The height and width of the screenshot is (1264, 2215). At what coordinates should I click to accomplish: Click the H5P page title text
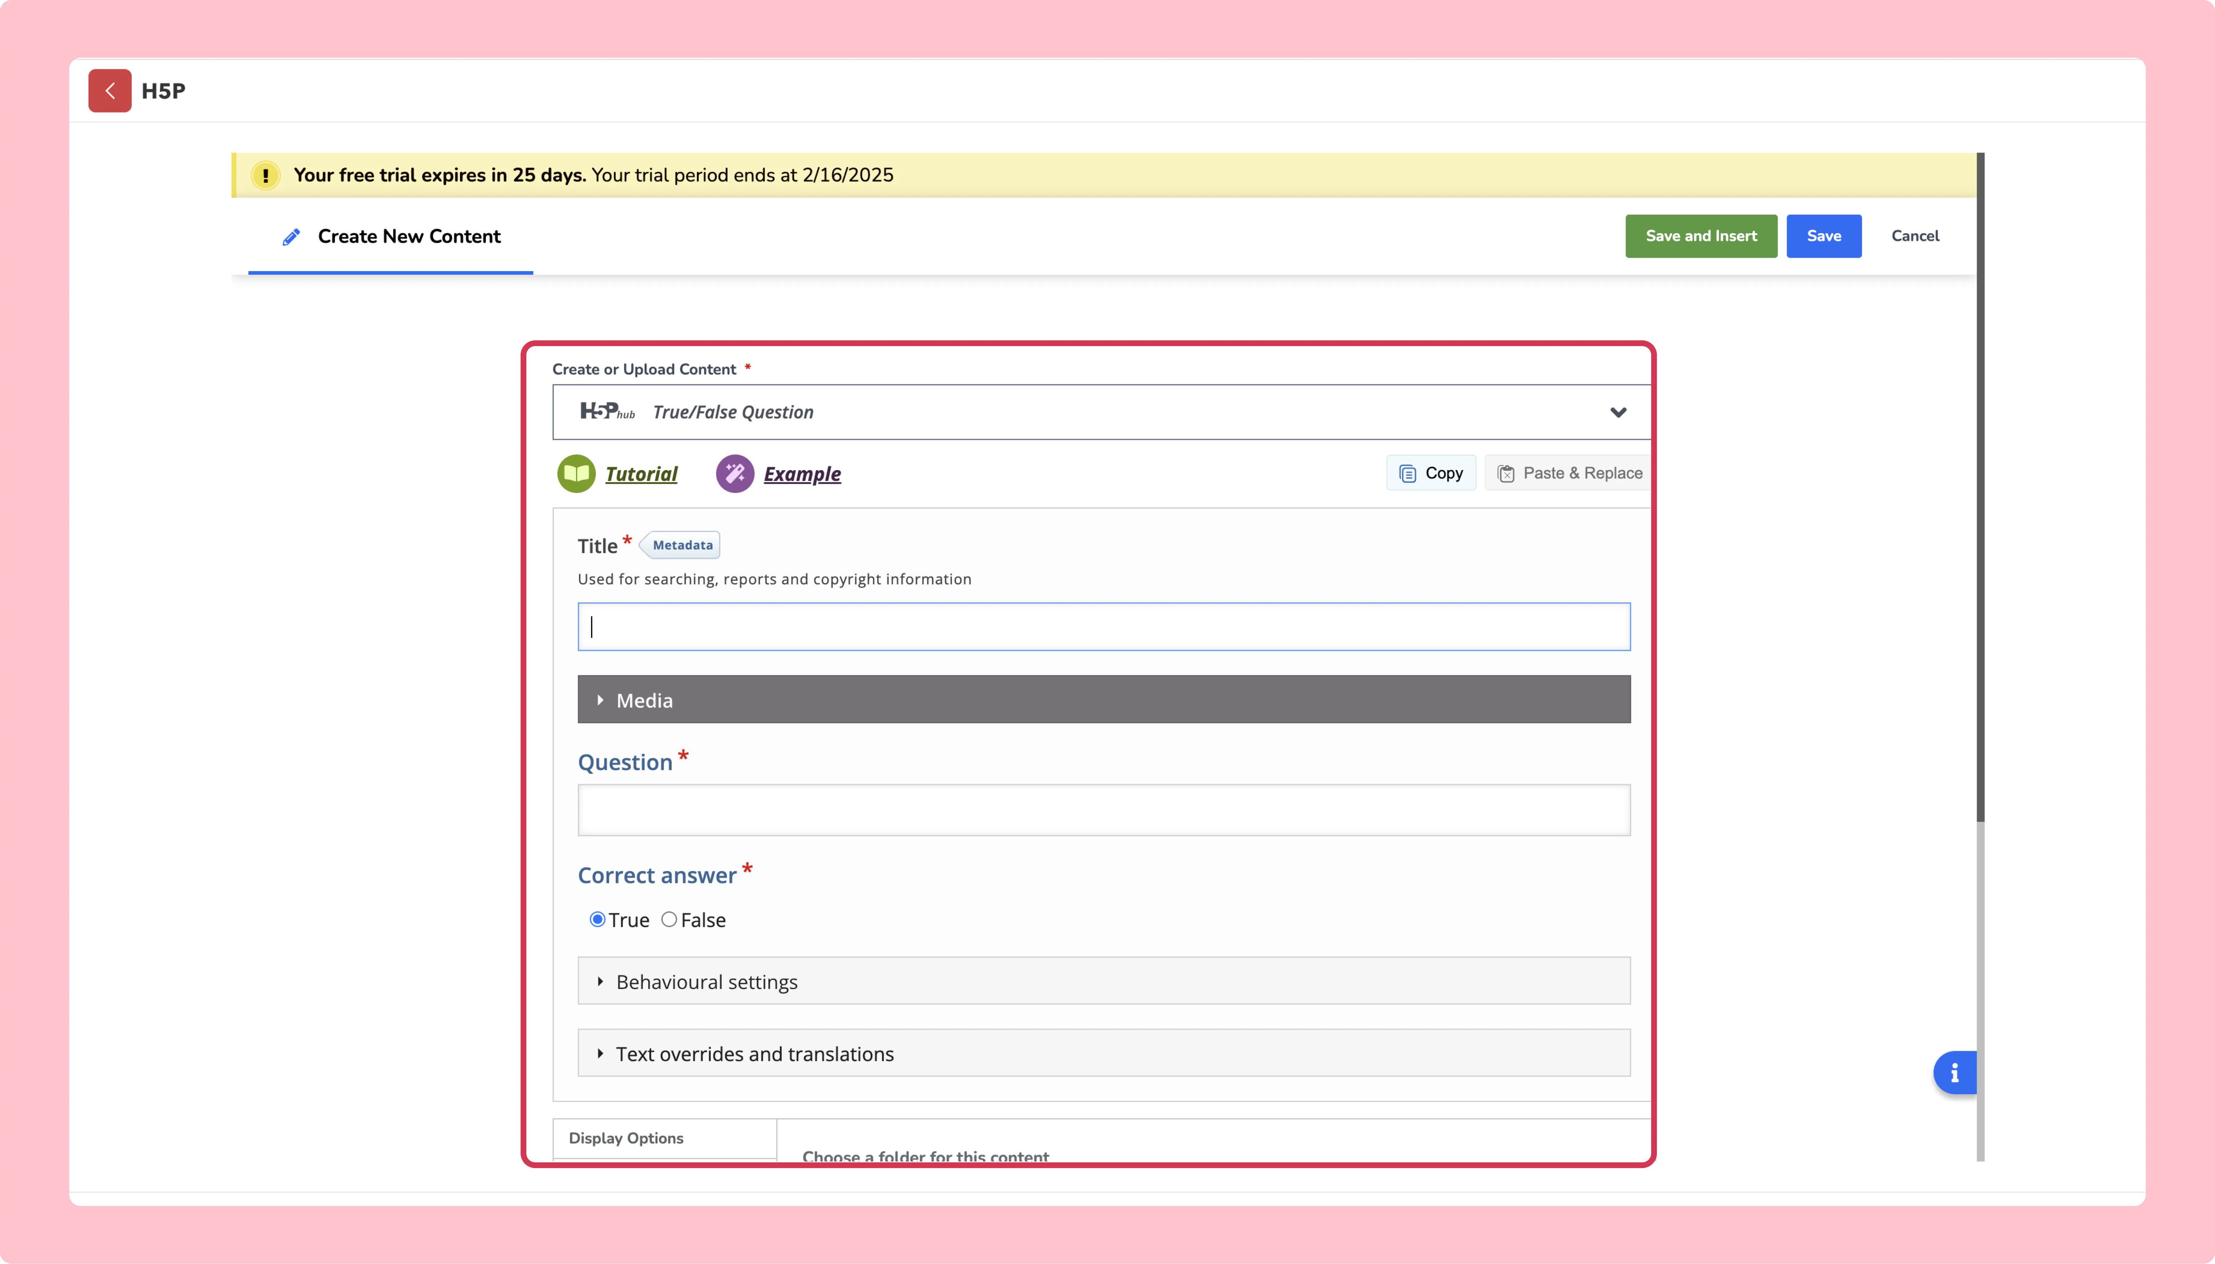163,91
